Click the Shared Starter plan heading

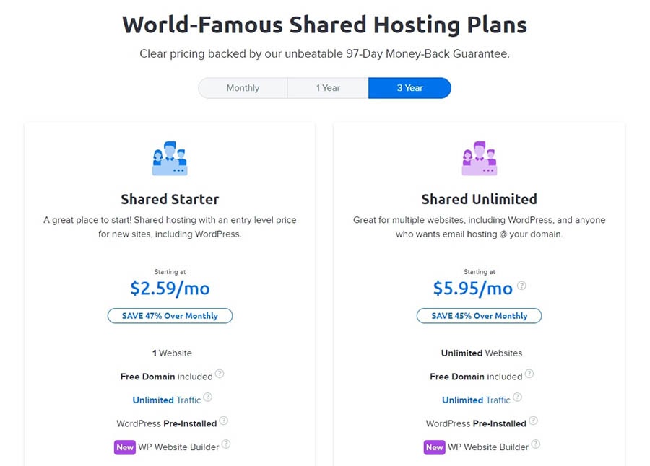pyautogui.click(x=170, y=199)
